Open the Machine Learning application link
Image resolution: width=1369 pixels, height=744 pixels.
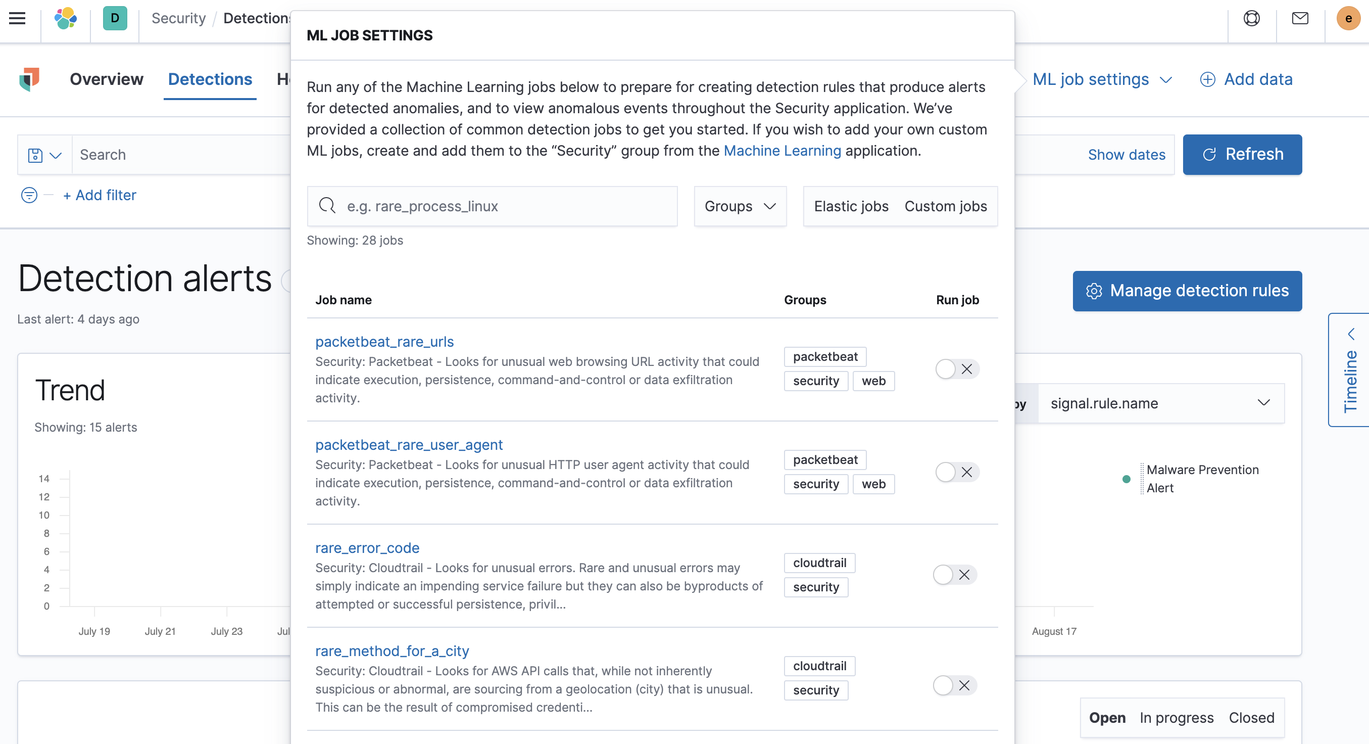tap(782, 151)
